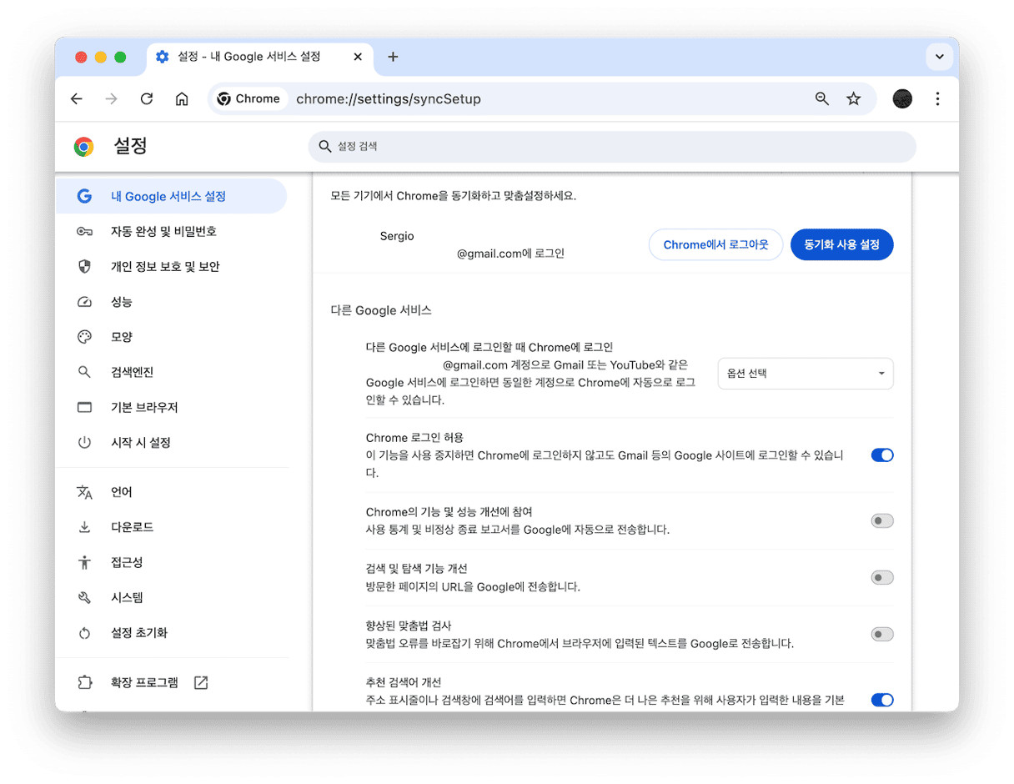Enable Chrome의 기능 및 성능 개선에 참여 toggle
This screenshot has width=1014, height=784.
(x=881, y=520)
